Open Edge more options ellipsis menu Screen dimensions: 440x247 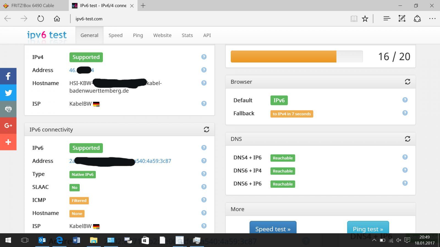point(432,19)
